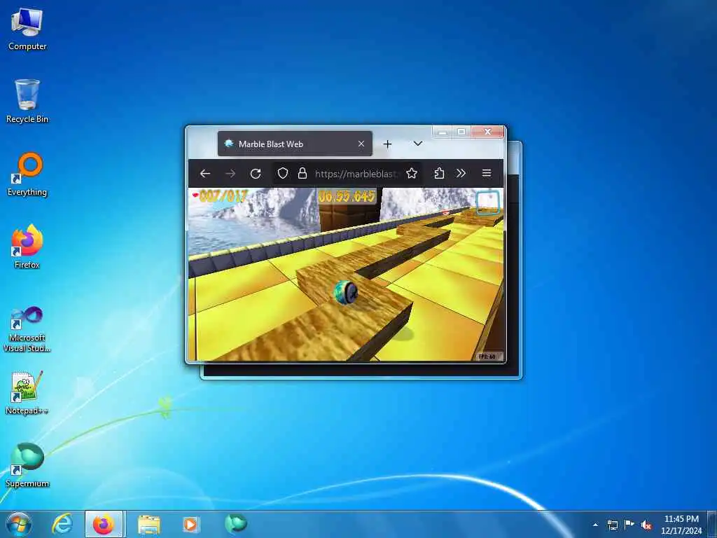The width and height of the screenshot is (717, 538).
Task: Click the muted volume speaker icon
Action: (x=646, y=525)
